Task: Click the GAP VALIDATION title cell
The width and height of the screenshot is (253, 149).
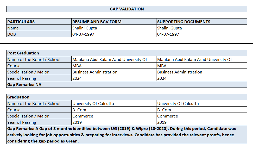Action: pos(127,9)
